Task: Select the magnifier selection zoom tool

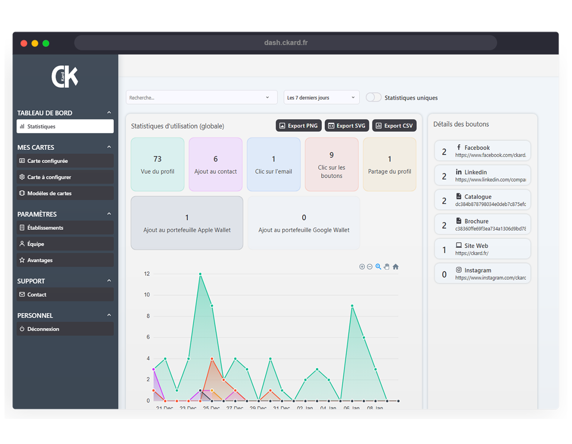Action: 378,267
